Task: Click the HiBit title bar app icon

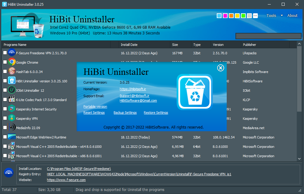Action: [4, 4]
